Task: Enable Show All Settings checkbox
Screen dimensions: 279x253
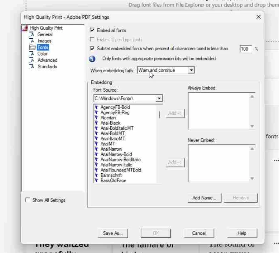Action: pyautogui.click(x=28, y=200)
